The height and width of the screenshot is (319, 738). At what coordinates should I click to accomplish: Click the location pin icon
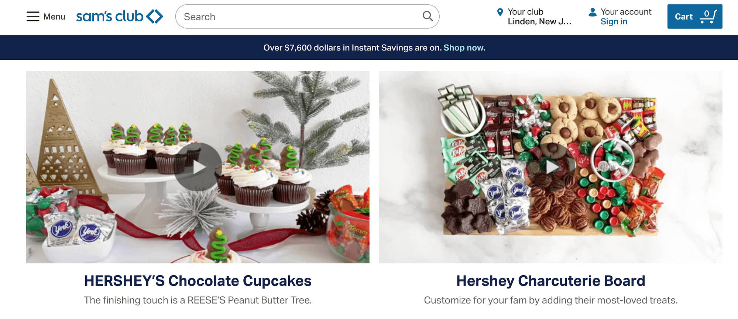point(500,12)
